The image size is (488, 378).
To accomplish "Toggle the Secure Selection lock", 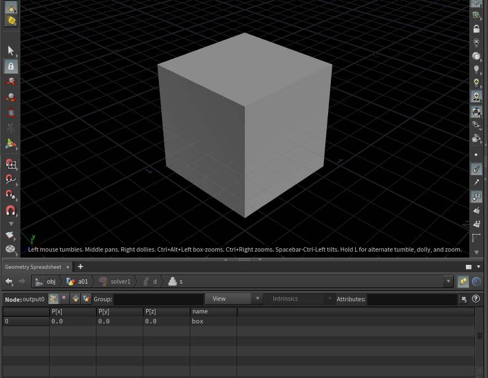I will (11, 66).
